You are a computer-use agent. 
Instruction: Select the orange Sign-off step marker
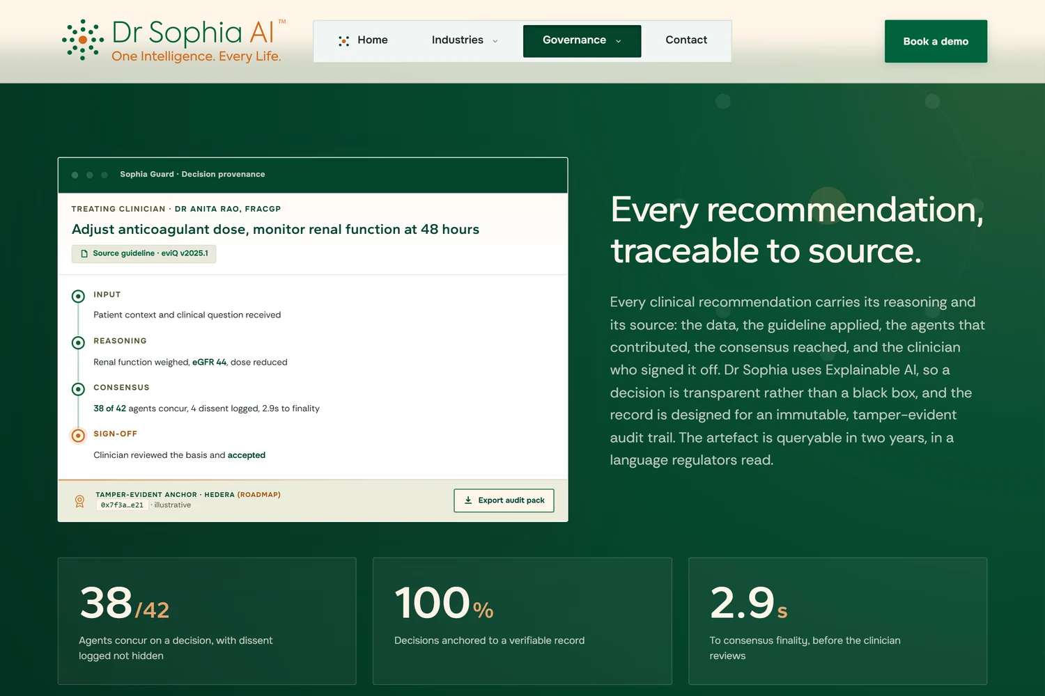point(78,436)
